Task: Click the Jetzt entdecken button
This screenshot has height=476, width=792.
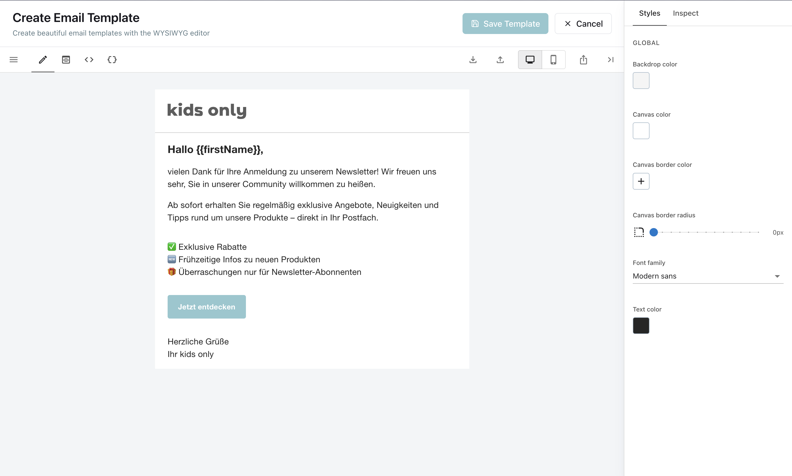Action: point(206,306)
